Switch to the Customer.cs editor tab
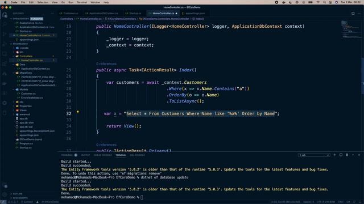Viewport: 364px width, 204px height. 69,14
